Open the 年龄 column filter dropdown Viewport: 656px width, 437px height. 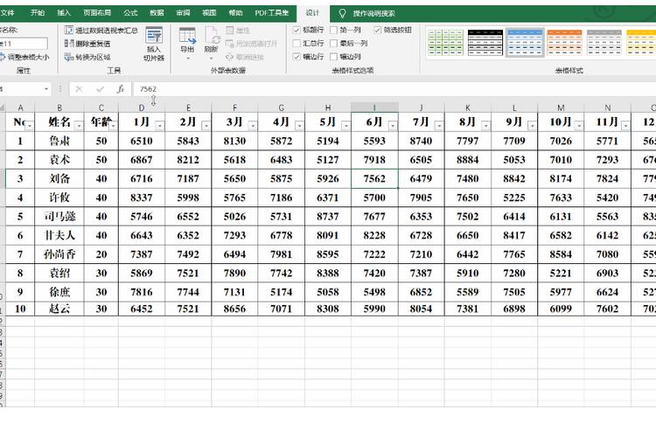[x=113, y=125]
